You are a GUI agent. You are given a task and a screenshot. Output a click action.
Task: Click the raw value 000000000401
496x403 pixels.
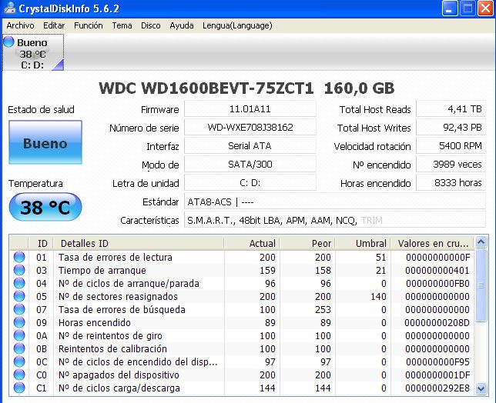click(x=437, y=271)
